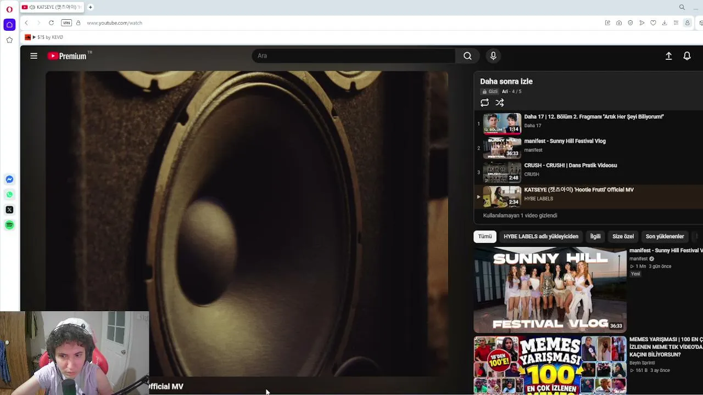The width and height of the screenshot is (703, 395).
Task: Play 'Daha 17 | 12. Bölüm 2. Fragmanı' from playlist
Action: [588, 123]
